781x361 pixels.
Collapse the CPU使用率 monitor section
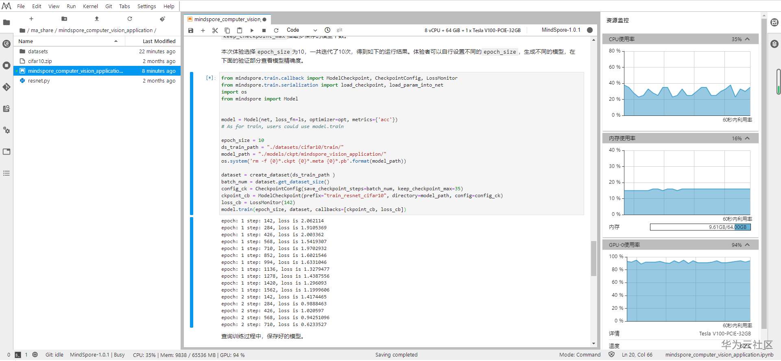[x=747, y=39]
